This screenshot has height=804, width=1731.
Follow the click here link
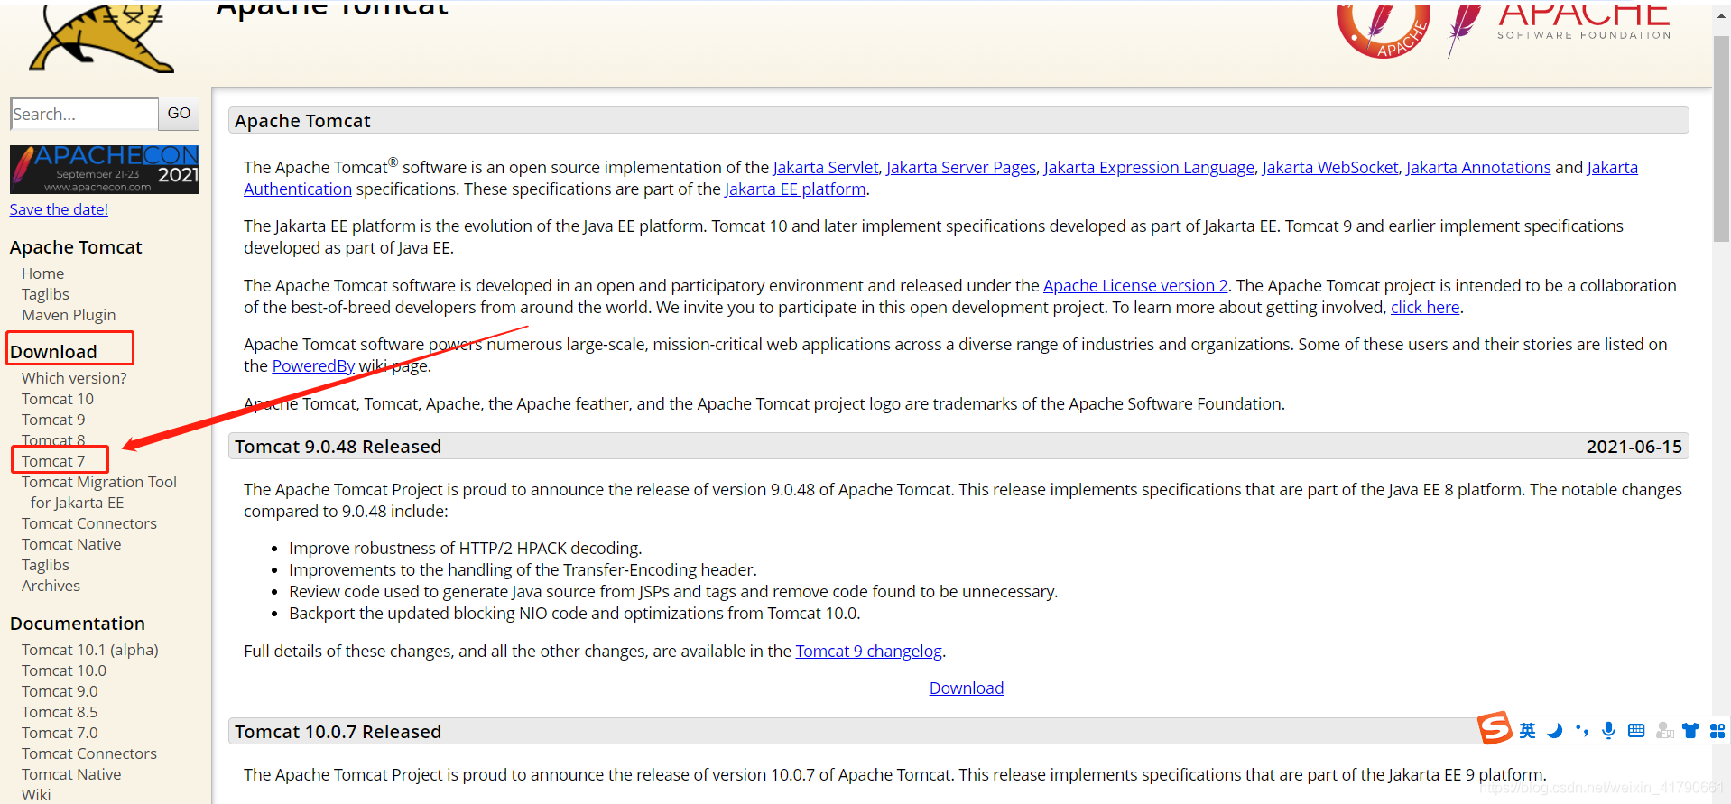pos(1425,307)
